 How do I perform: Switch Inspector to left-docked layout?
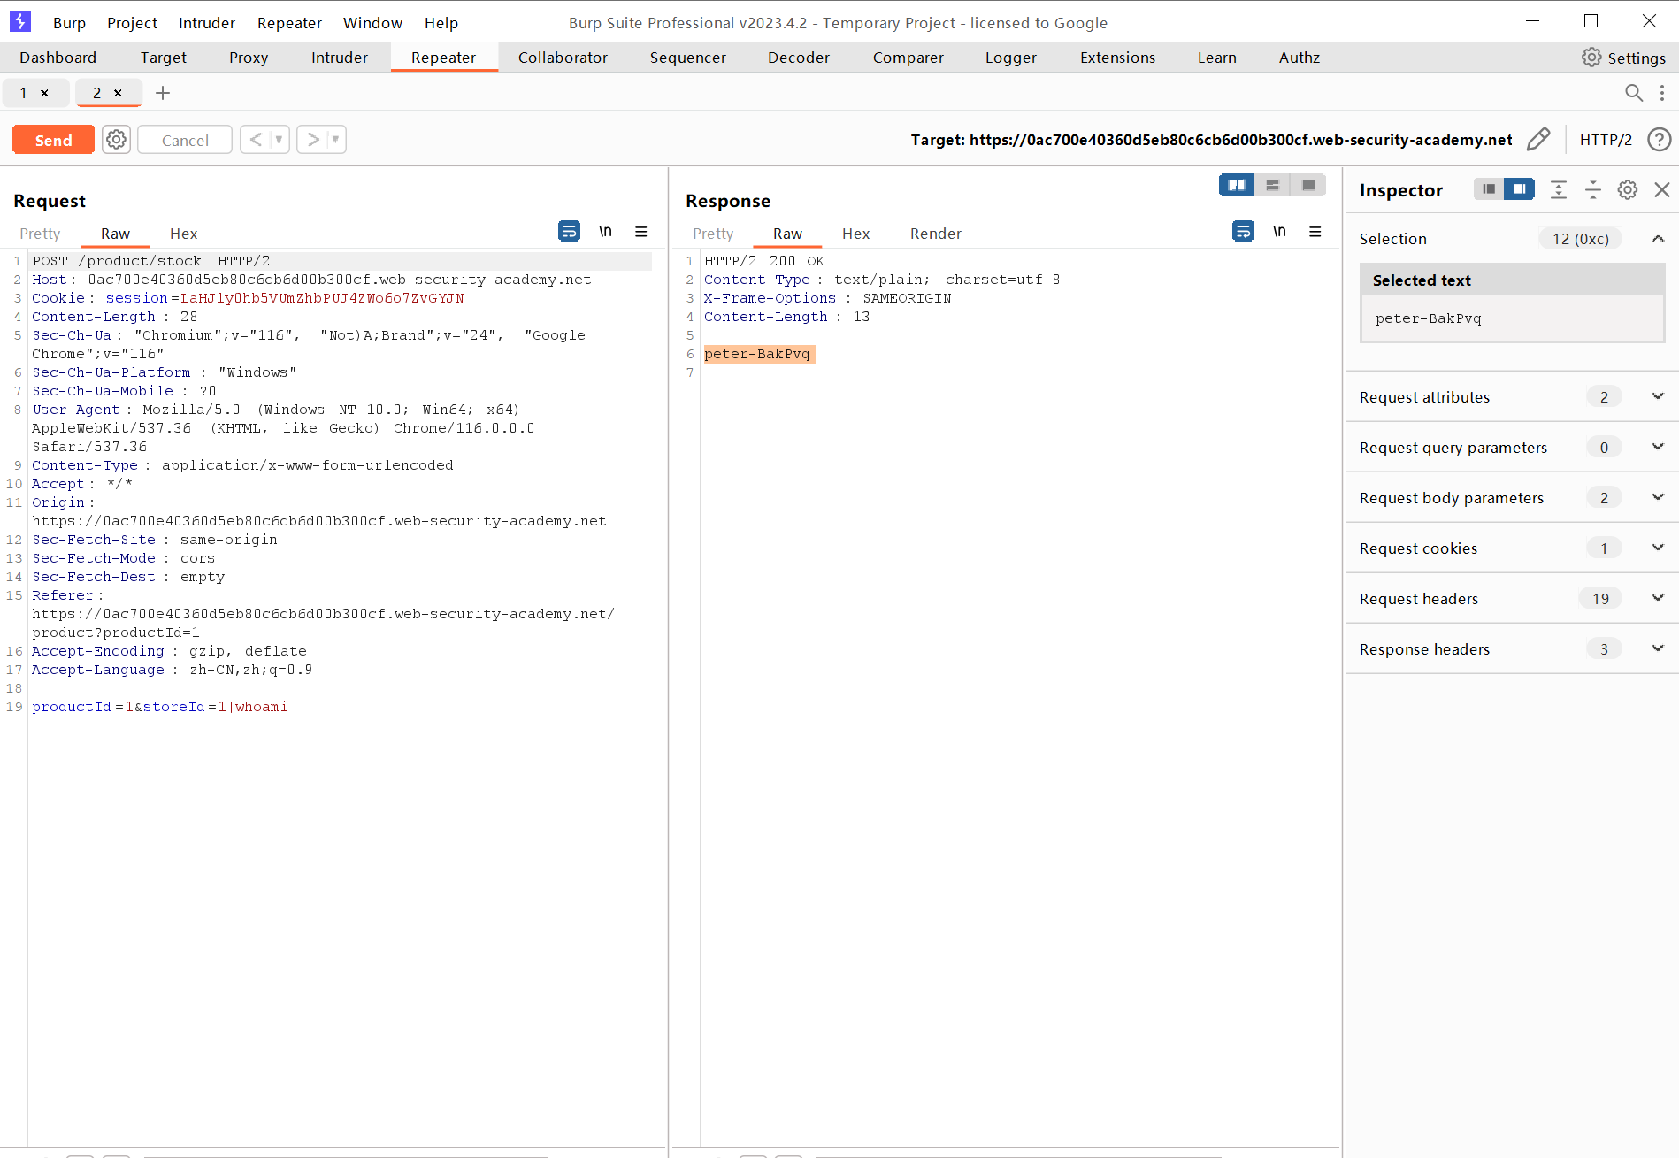pyautogui.click(x=1489, y=188)
